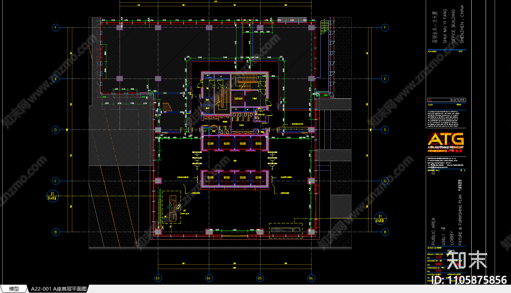Viewport: 511px width, 293px height.
Task: Select grid bubble B on right side
Action: point(385,232)
